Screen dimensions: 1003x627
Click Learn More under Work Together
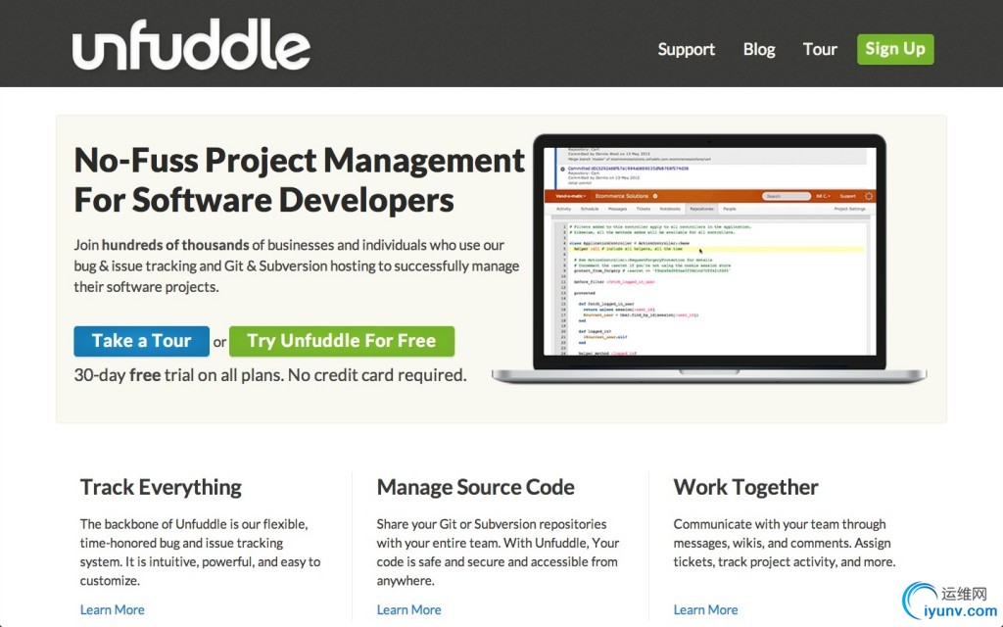(705, 609)
